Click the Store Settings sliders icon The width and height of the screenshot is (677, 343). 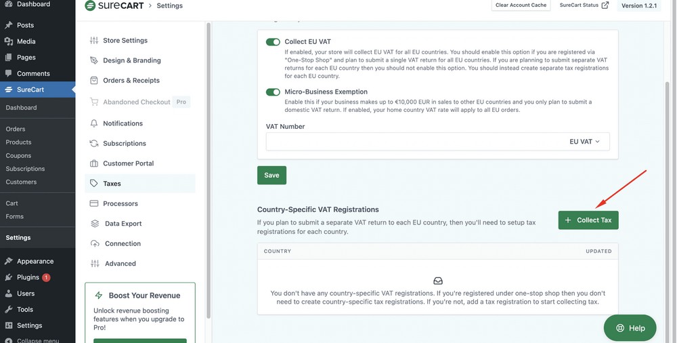click(x=94, y=41)
